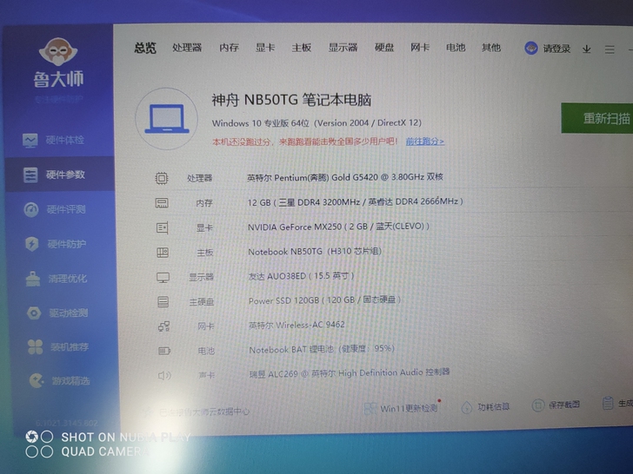Open 清理优化 cleanup section
This screenshot has height=474, width=633.
(57, 279)
